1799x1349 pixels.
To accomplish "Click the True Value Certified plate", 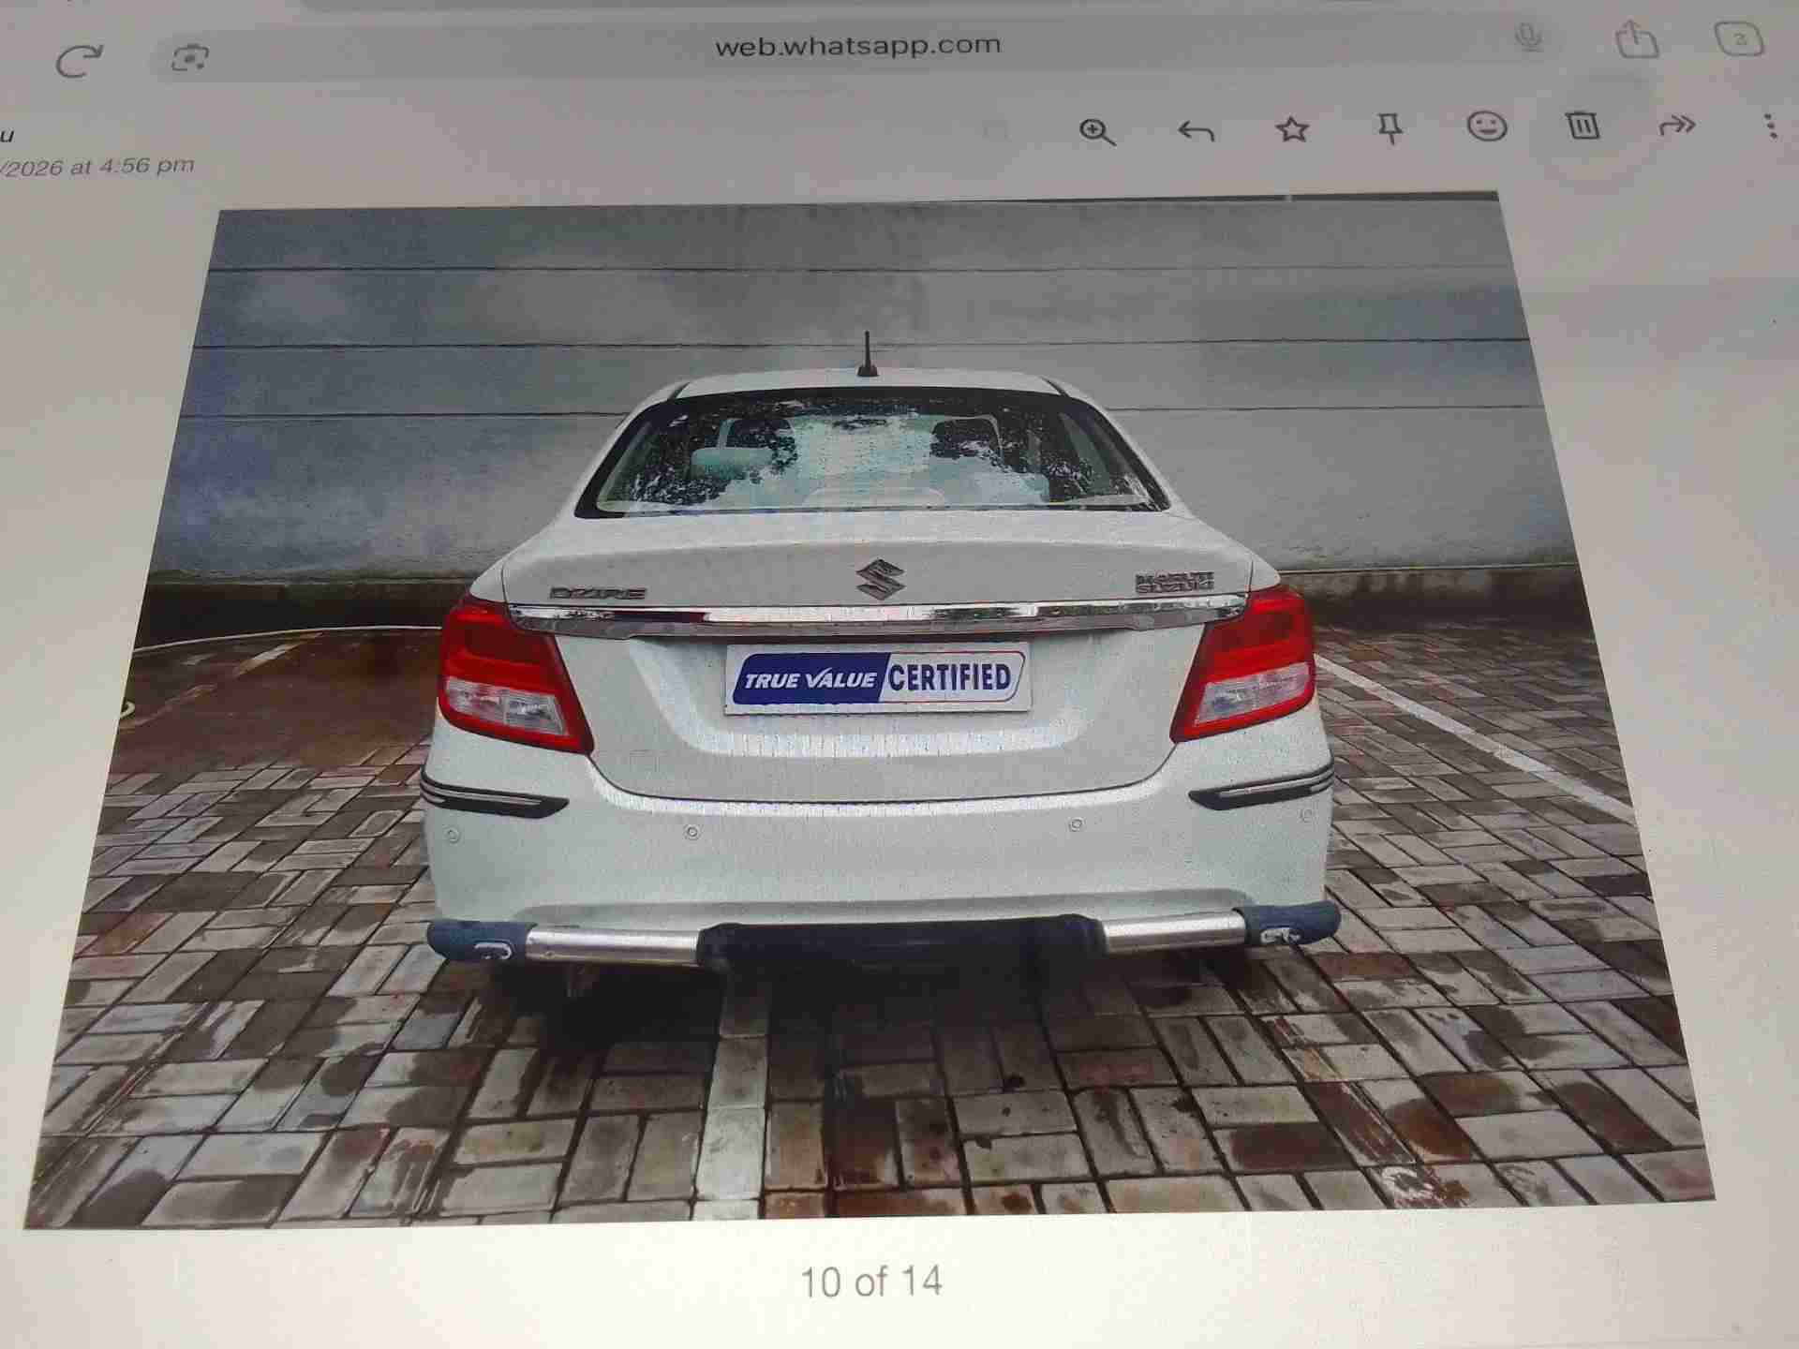I will 877,678.
